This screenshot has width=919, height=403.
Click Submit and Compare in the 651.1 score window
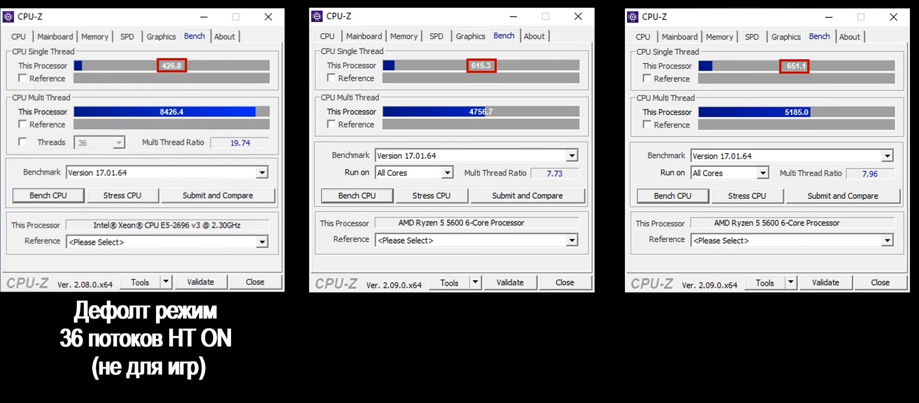pyautogui.click(x=843, y=196)
